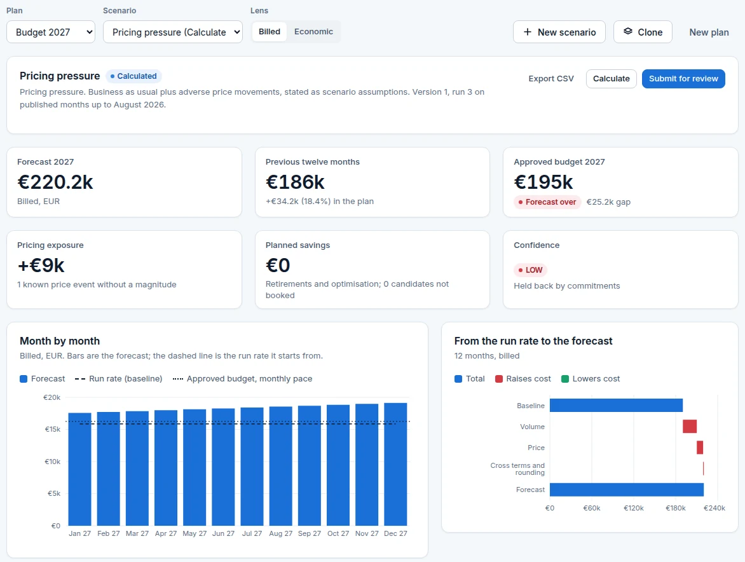Screen dimensions: 745x562
Task: Click the Baseline waterfall bar
Action: click(x=616, y=405)
